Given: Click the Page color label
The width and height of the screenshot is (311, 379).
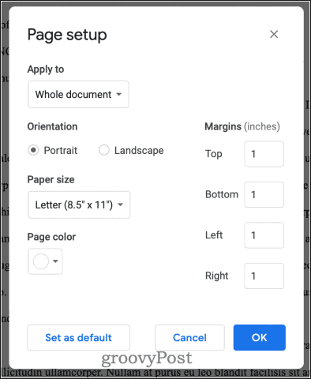Looking at the screenshot, I should coord(51,237).
